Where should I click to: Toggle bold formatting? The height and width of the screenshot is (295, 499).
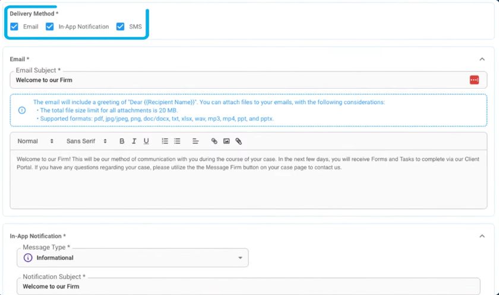click(x=122, y=141)
